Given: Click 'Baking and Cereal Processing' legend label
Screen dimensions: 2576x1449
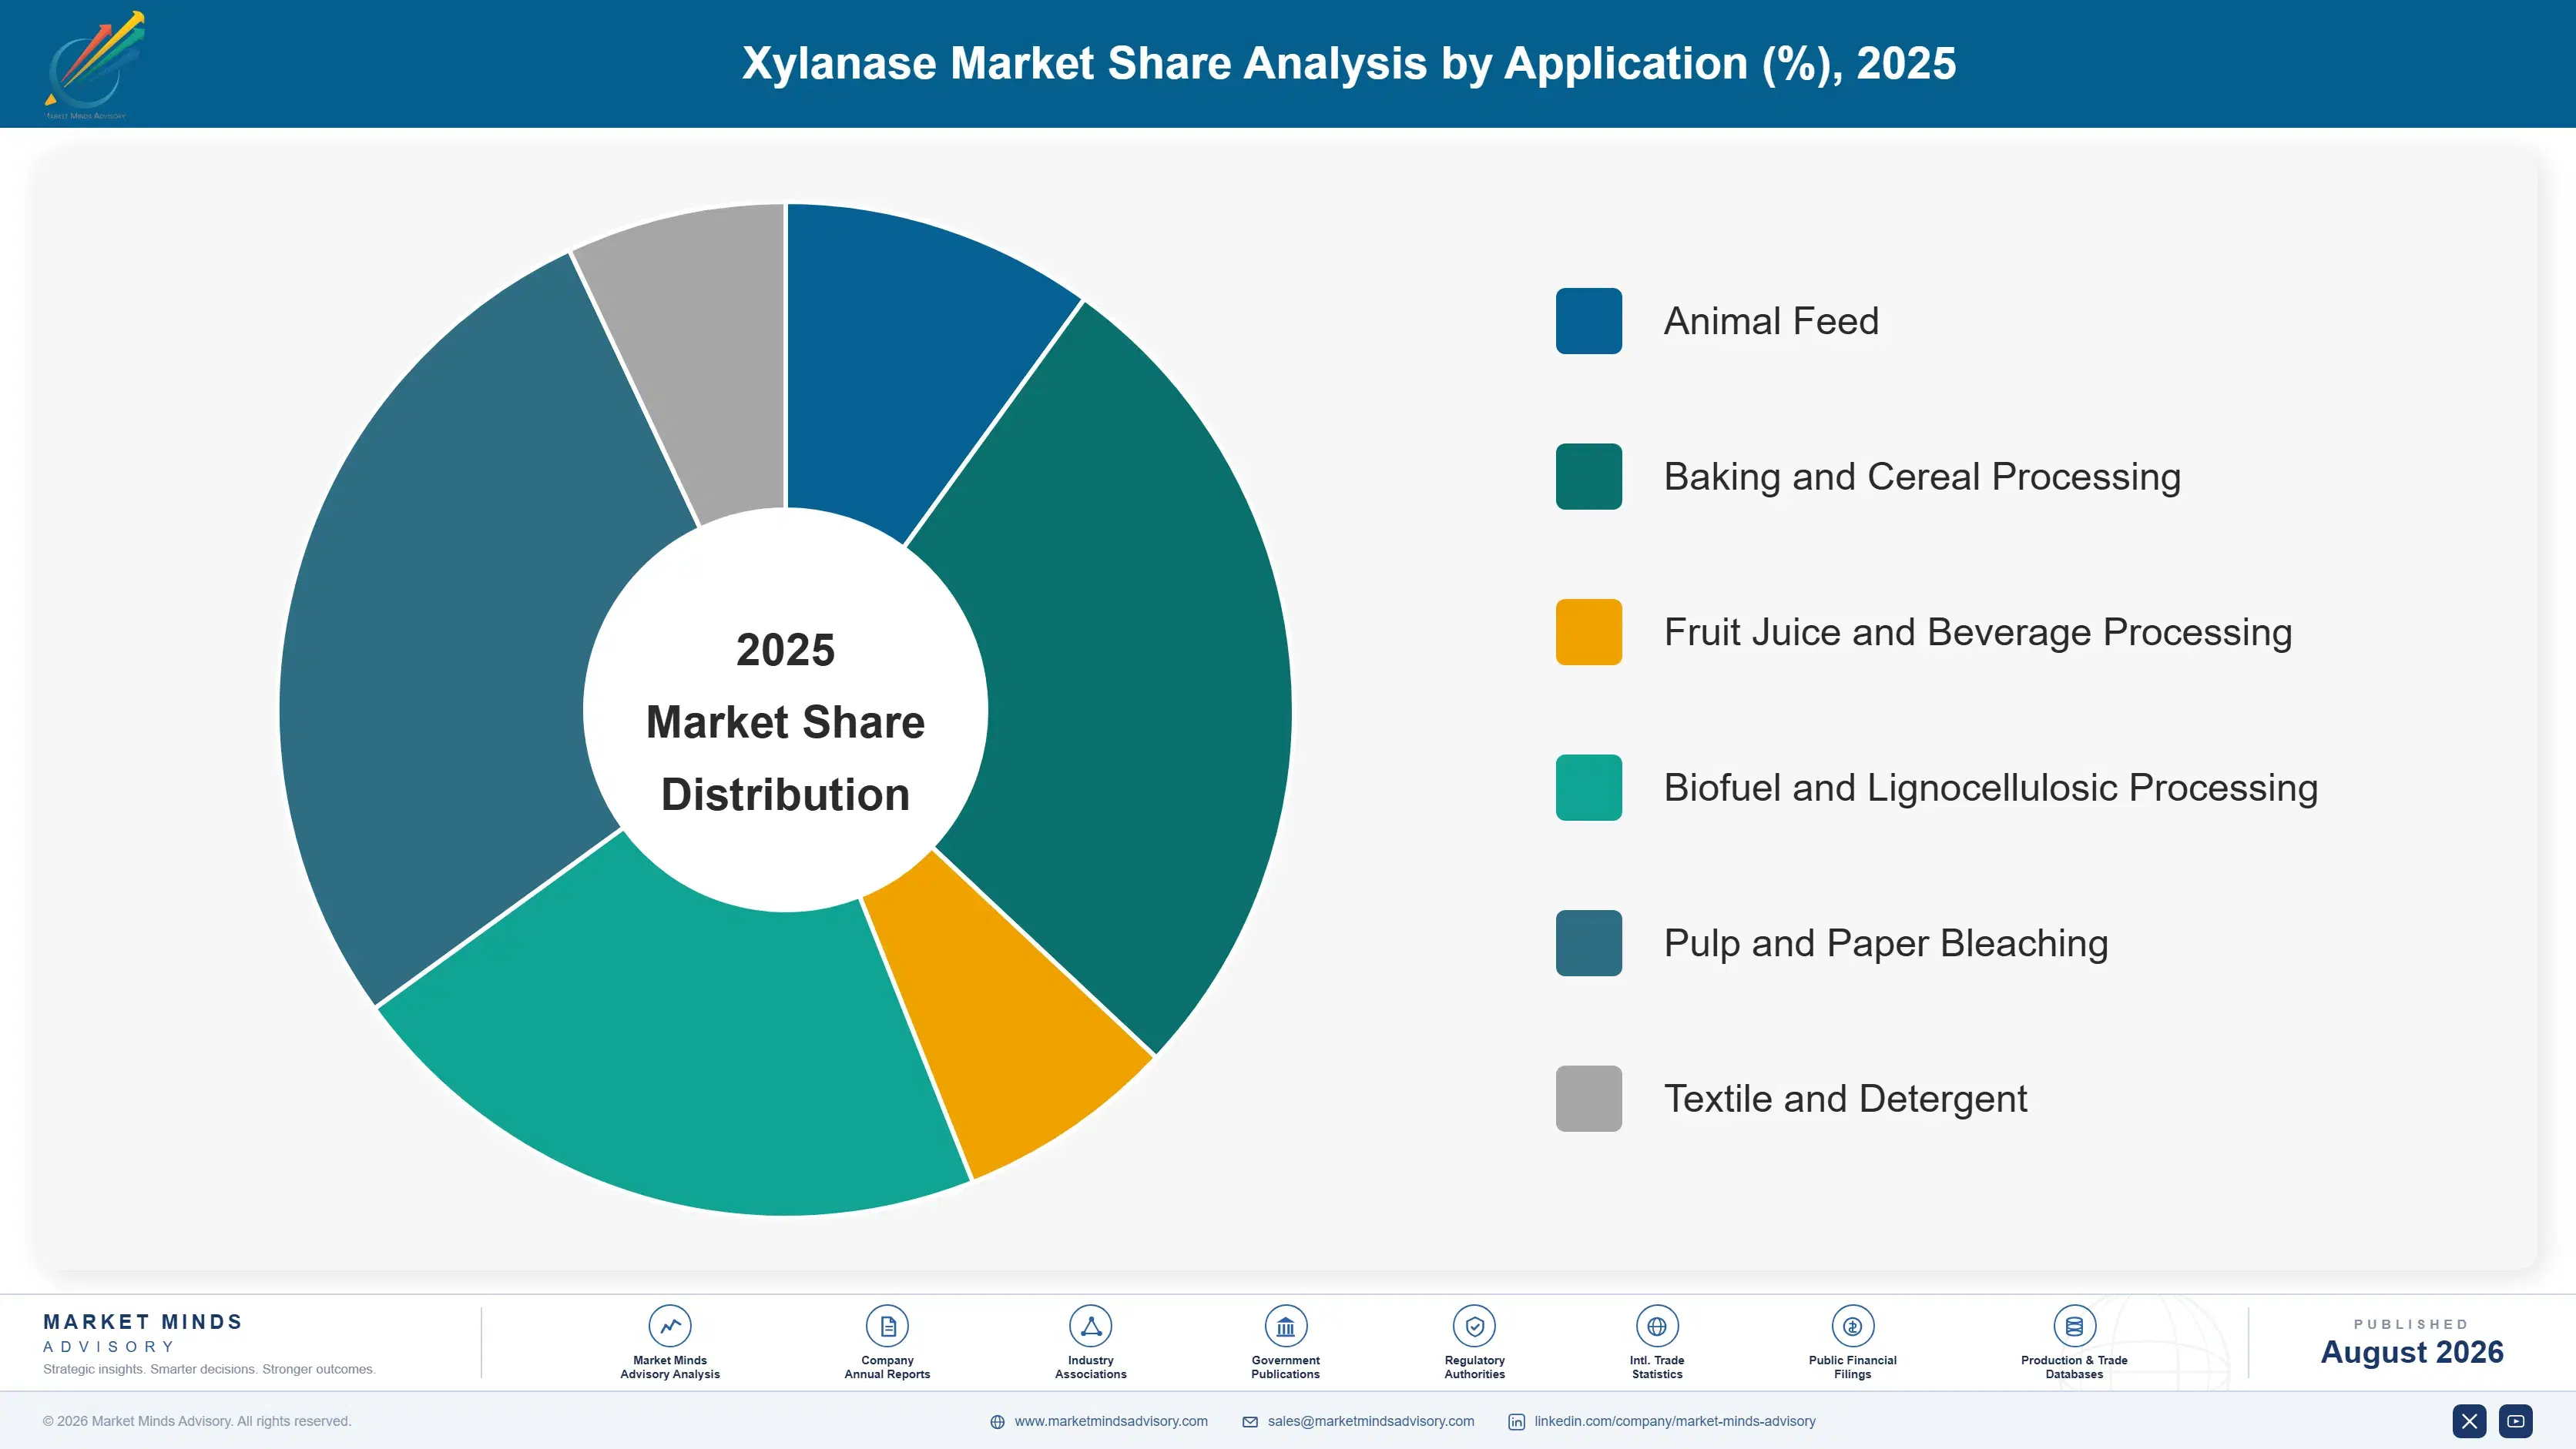Looking at the screenshot, I should click(1922, 477).
